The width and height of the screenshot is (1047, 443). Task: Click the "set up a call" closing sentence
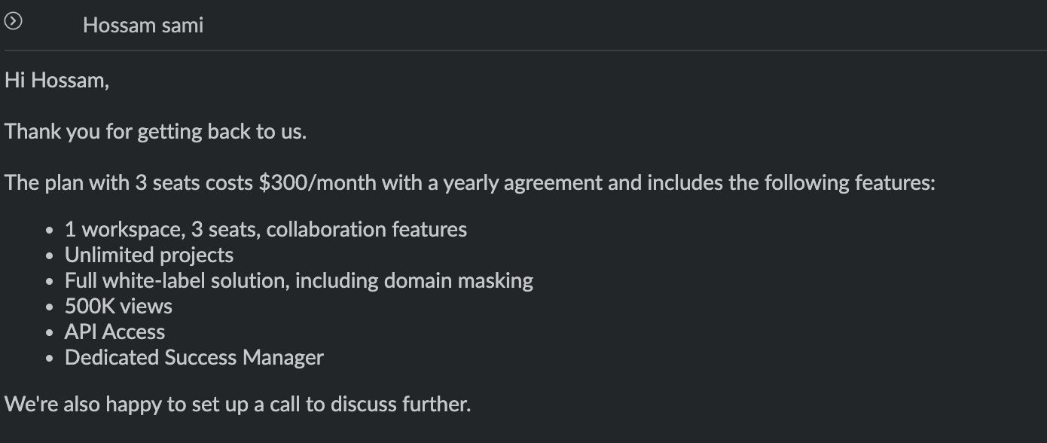237,405
